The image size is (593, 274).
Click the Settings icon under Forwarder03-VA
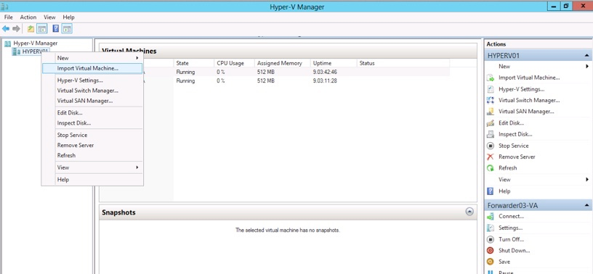tap(491, 228)
